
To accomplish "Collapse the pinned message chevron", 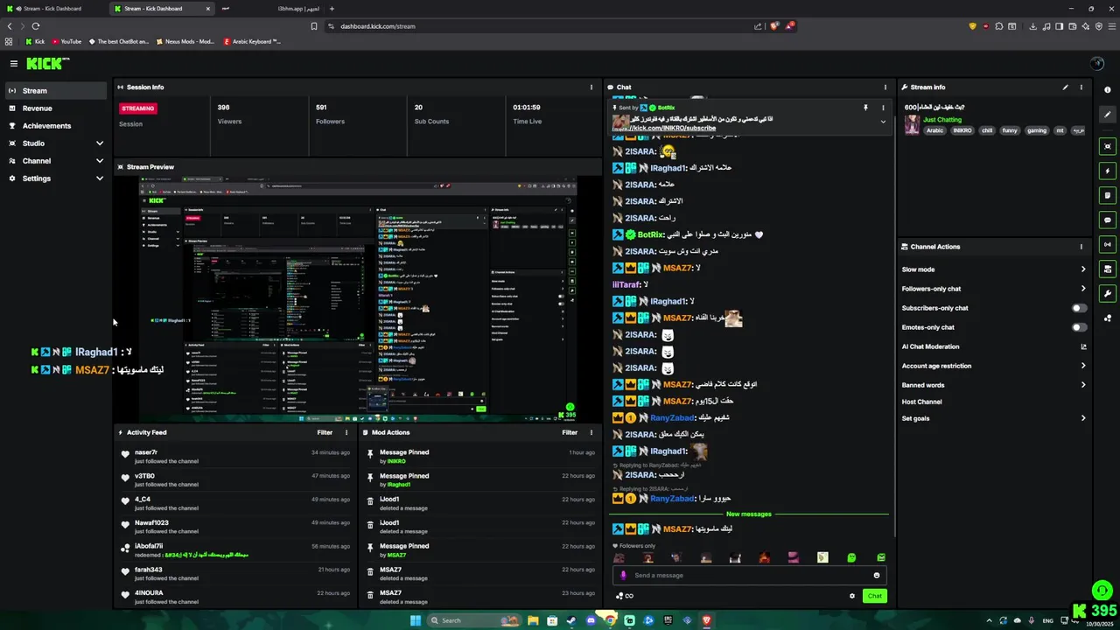I will [x=883, y=122].
